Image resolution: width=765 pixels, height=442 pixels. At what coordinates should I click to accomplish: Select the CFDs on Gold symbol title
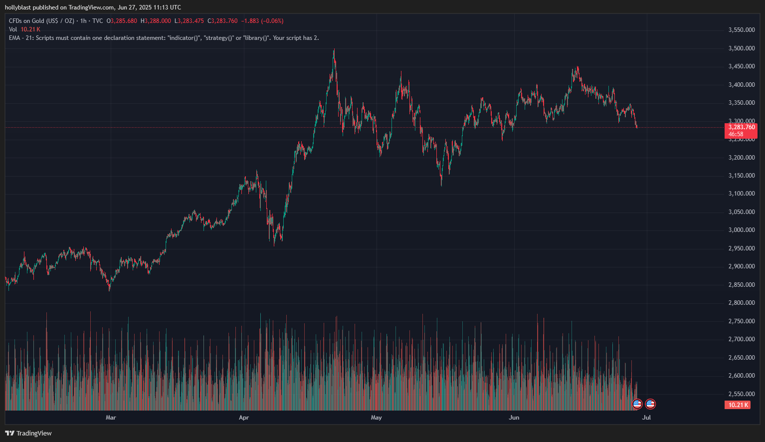coord(41,21)
